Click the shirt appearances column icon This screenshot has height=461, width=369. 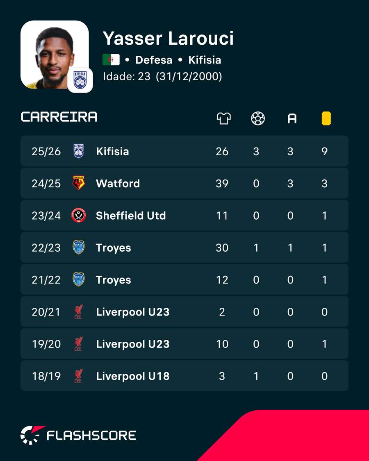pos(223,118)
